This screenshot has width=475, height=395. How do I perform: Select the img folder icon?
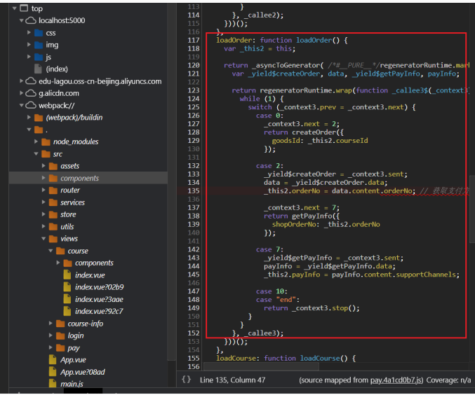click(x=39, y=45)
